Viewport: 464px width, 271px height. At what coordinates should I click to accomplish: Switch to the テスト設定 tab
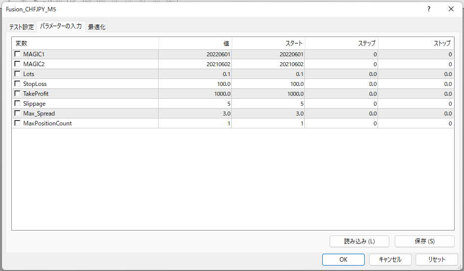coord(22,27)
